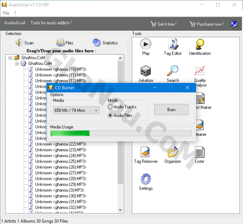
Task: Select Unknown <ghanou (24).MP3> track
Action: [61, 155]
